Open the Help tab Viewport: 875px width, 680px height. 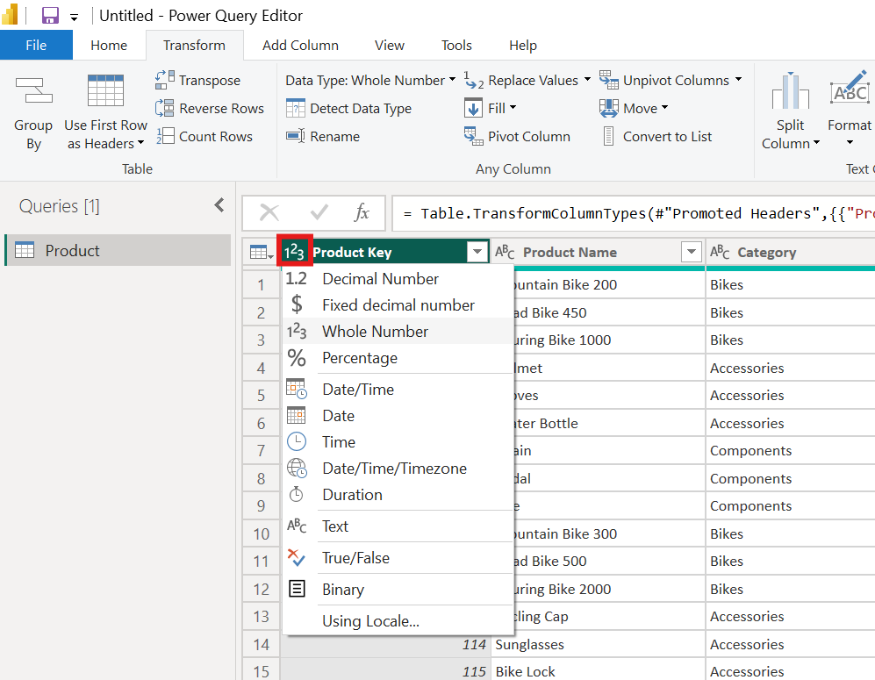[523, 45]
